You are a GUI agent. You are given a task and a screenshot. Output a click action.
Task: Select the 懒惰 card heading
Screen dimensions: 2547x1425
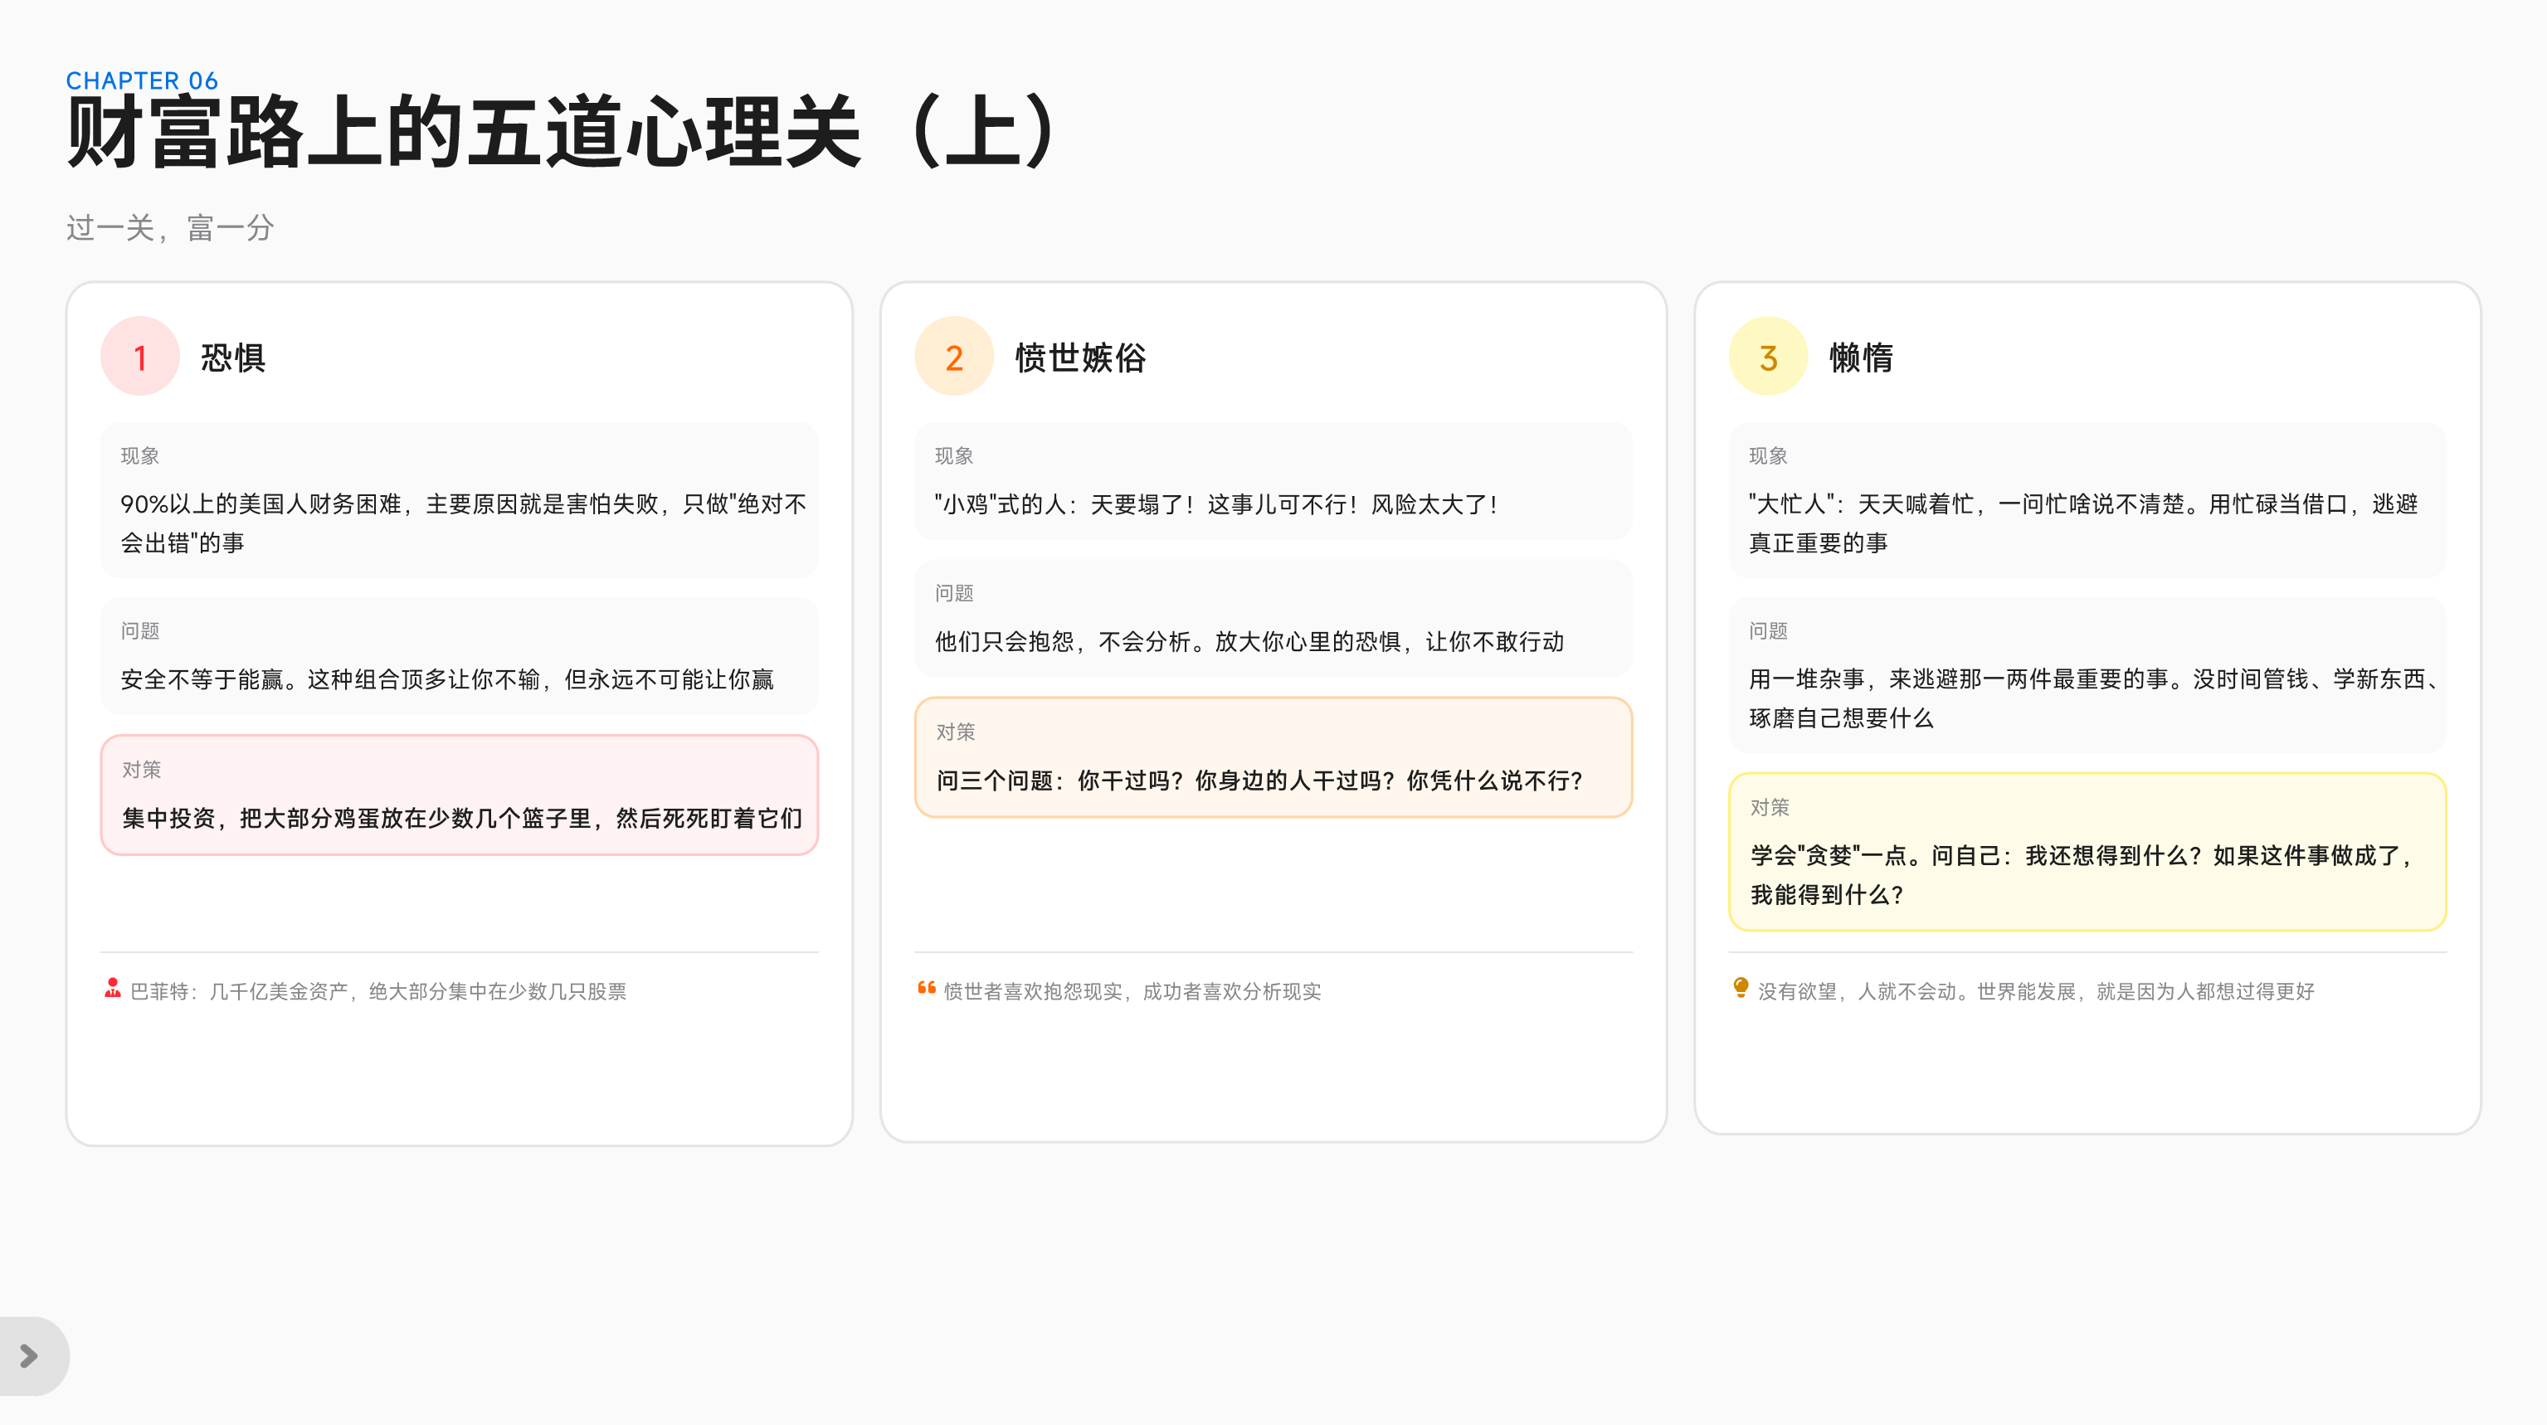(x=1860, y=357)
